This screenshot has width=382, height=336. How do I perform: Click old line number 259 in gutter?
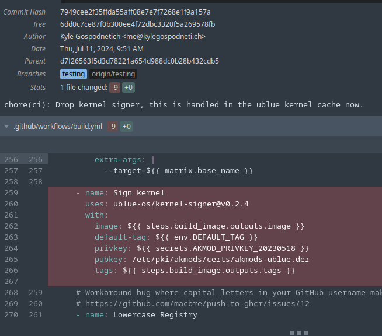(11, 193)
